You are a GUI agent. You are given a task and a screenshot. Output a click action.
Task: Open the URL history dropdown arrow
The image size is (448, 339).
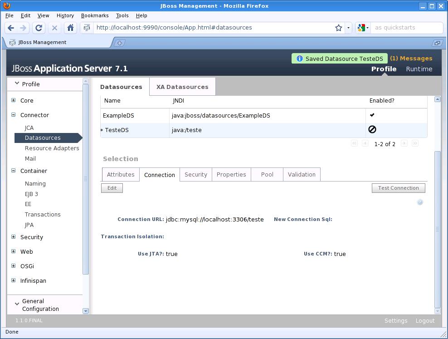point(348,28)
